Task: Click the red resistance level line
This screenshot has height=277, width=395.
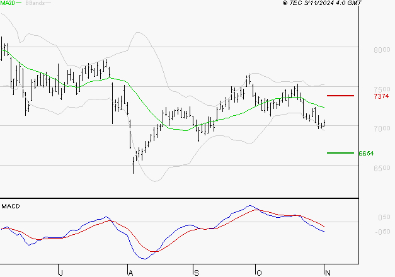Action: 340,96
